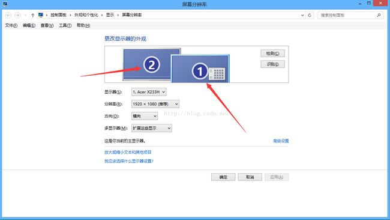Go up one level with the Up arrow
Viewport: 390px width, 220px height.
pyautogui.click(x=32, y=15)
